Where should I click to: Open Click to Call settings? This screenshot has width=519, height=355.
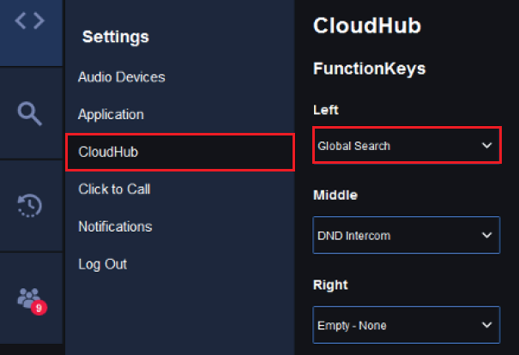coord(114,190)
